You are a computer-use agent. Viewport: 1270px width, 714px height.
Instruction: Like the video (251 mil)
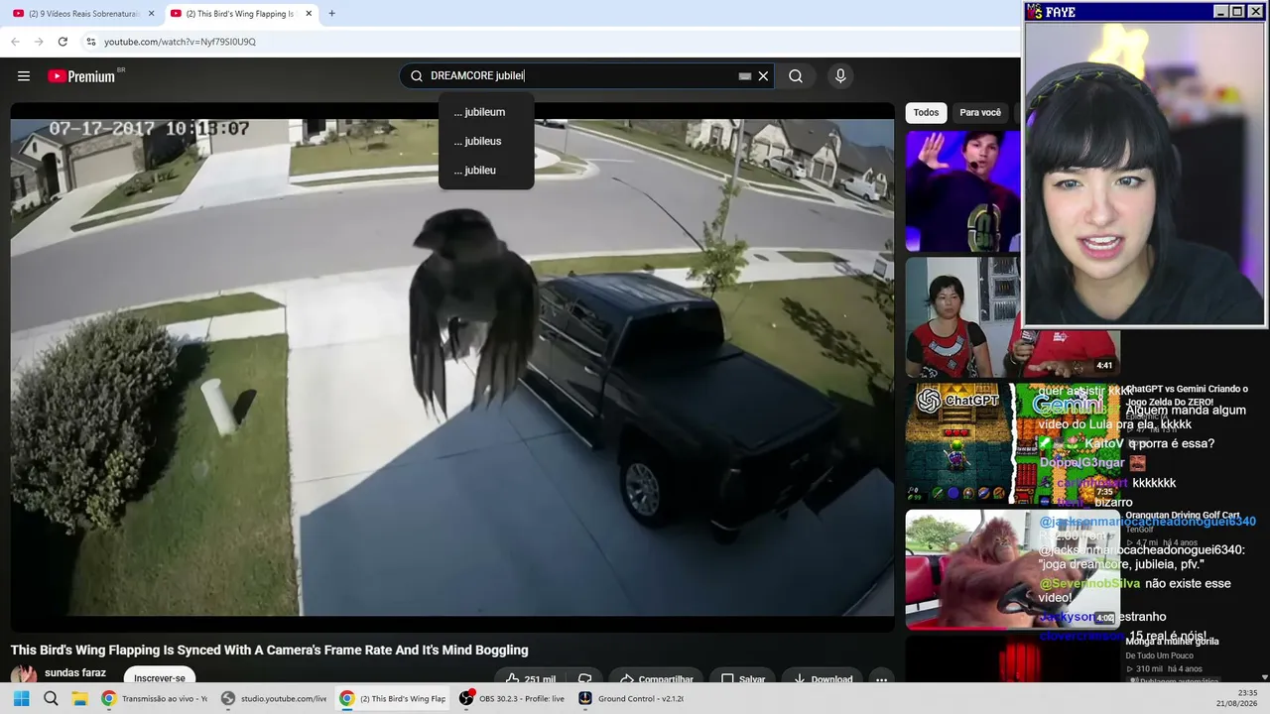pos(531,679)
